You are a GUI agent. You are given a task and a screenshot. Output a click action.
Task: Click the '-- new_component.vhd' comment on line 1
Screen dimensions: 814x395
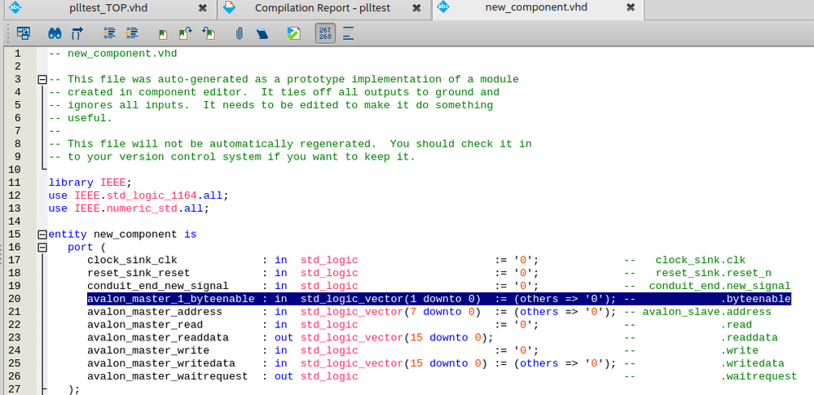click(x=112, y=54)
